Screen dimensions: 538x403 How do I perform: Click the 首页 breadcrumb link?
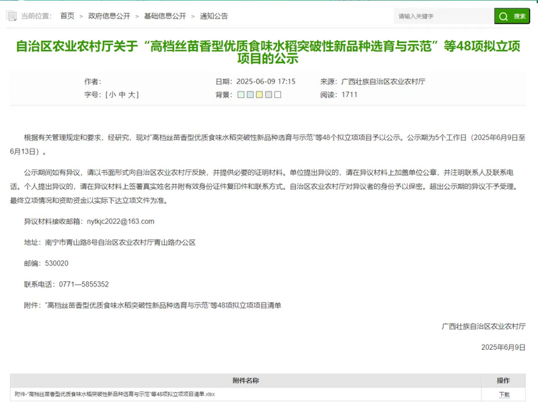[x=67, y=15]
